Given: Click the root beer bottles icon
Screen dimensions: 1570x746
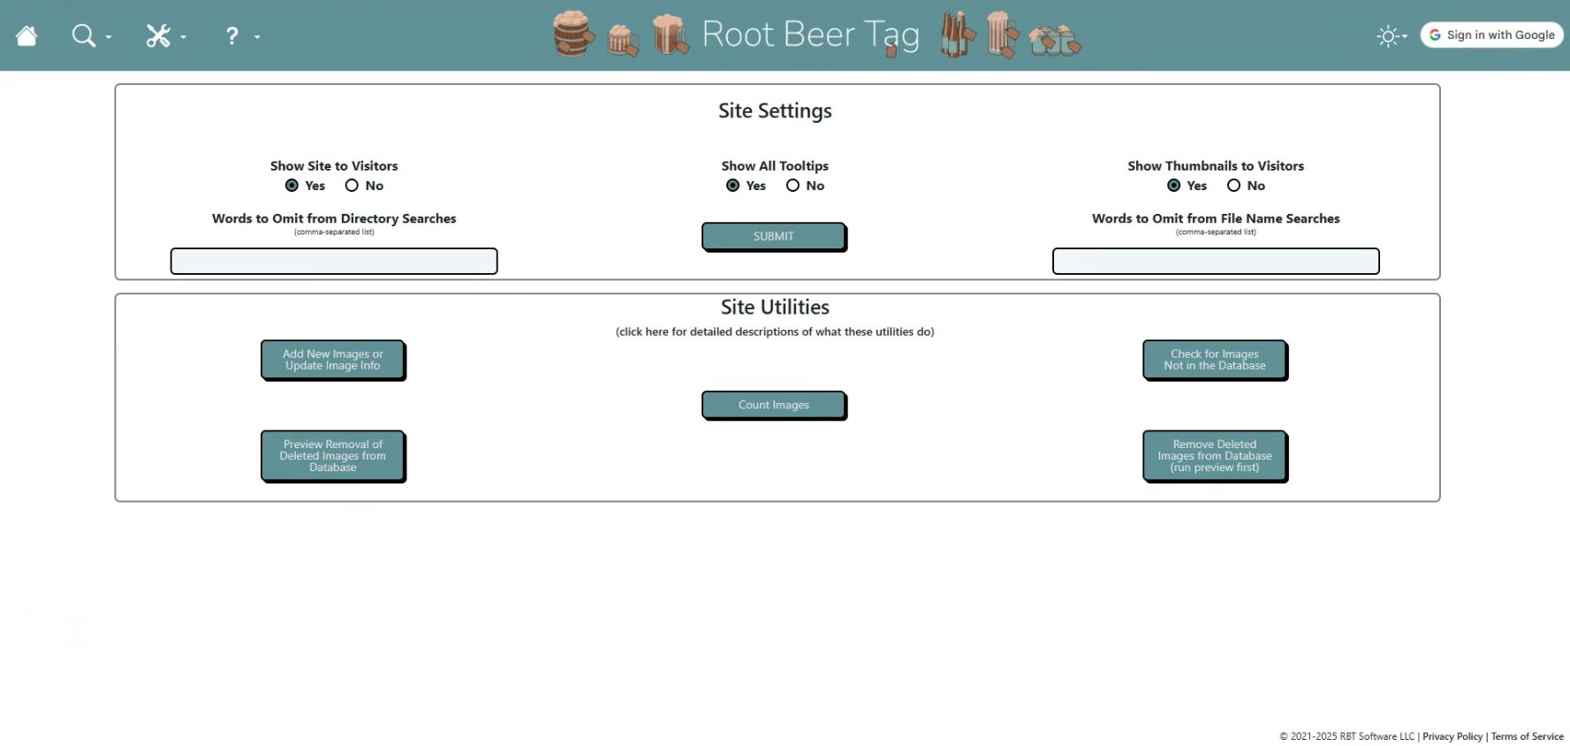Looking at the screenshot, I should click(x=956, y=35).
